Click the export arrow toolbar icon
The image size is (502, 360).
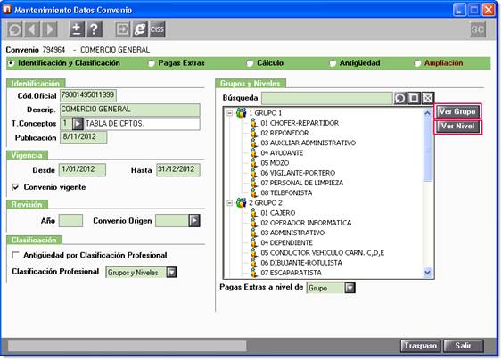point(122,29)
